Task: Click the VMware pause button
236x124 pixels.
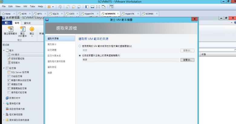Action: click(49, 6)
